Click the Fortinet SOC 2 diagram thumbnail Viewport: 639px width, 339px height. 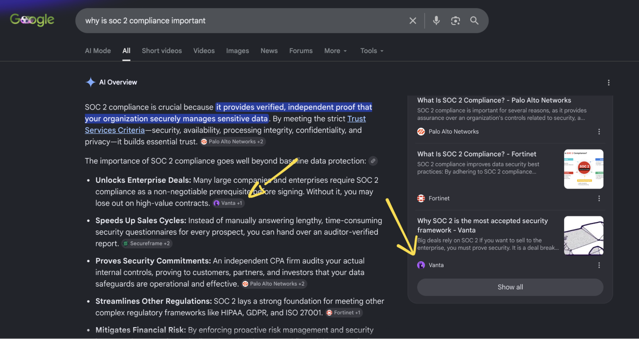[x=584, y=169]
